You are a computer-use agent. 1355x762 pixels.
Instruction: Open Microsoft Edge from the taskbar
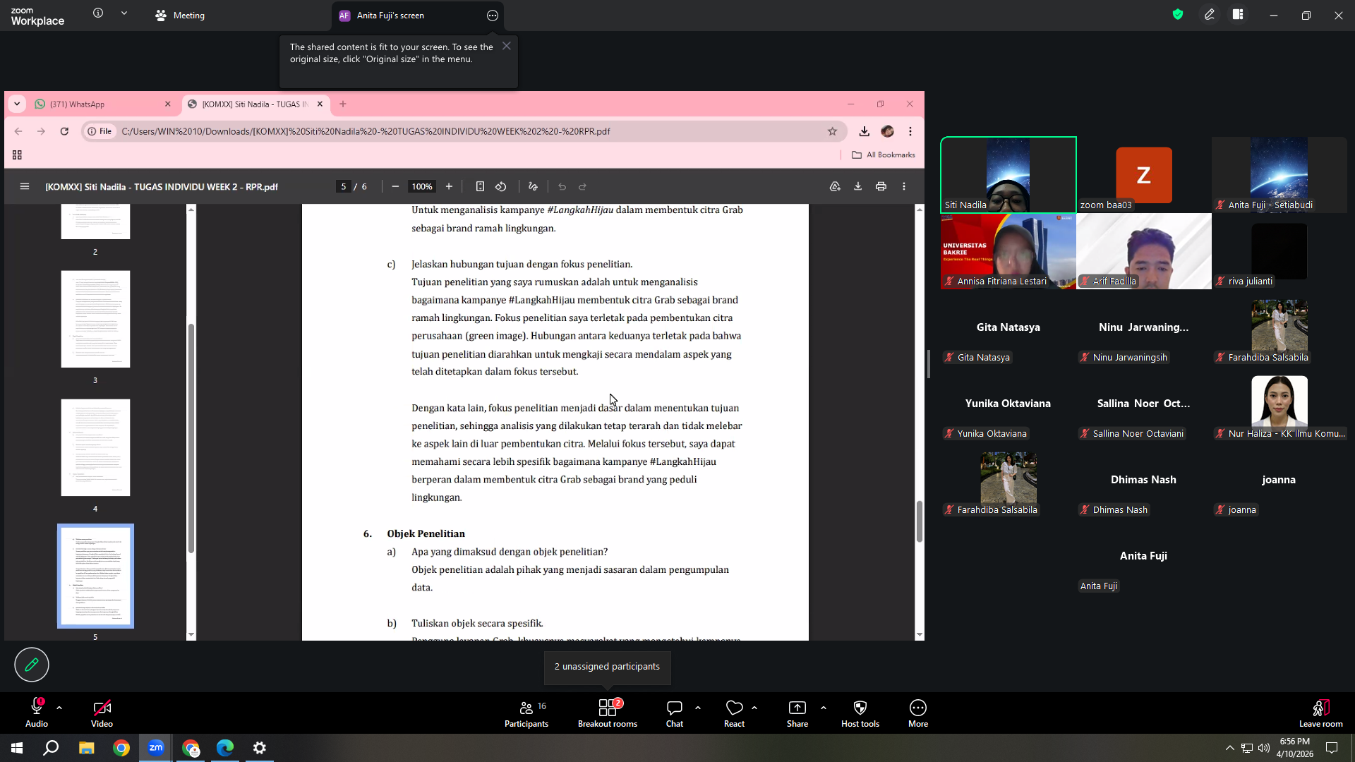(225, 748)
